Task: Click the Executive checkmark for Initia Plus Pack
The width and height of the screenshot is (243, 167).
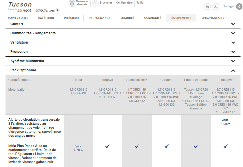Action: pos(225,146)
